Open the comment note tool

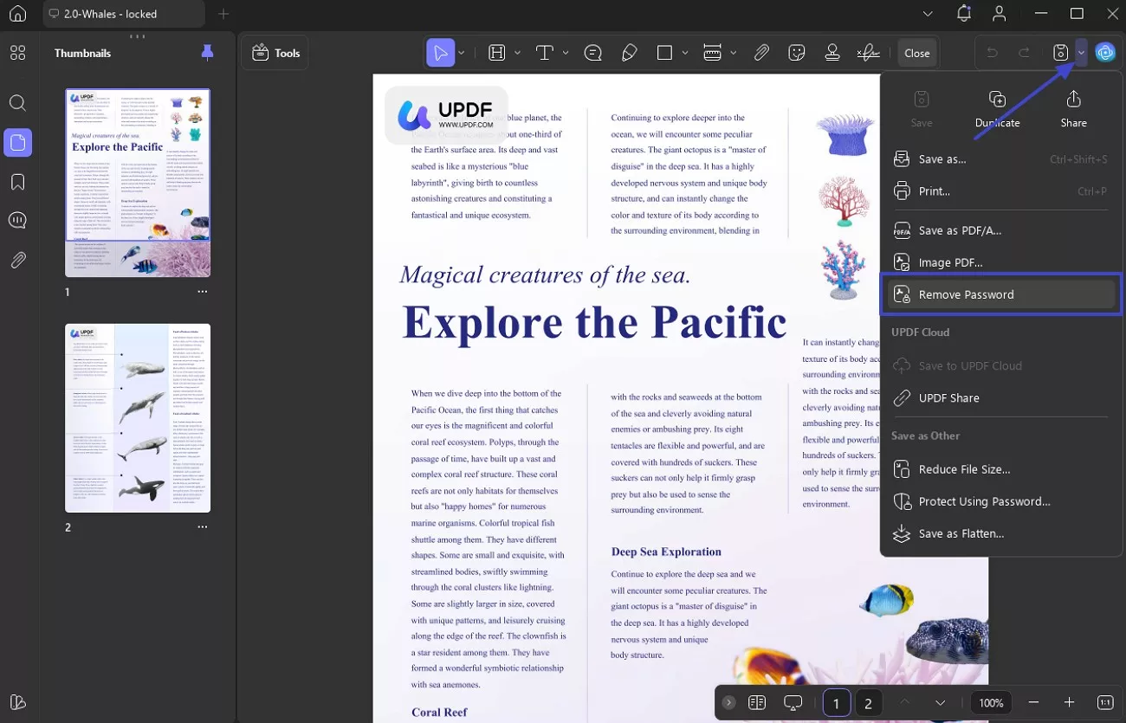[593, 53]
